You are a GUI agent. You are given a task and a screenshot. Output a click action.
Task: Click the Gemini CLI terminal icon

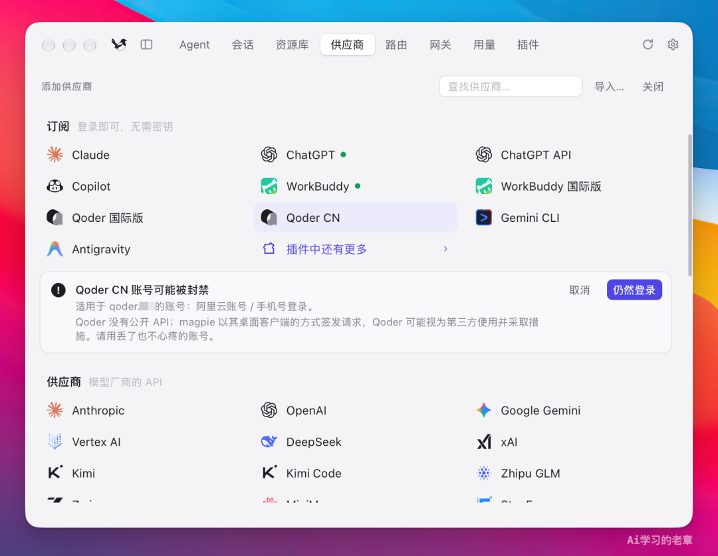point(484,217)
